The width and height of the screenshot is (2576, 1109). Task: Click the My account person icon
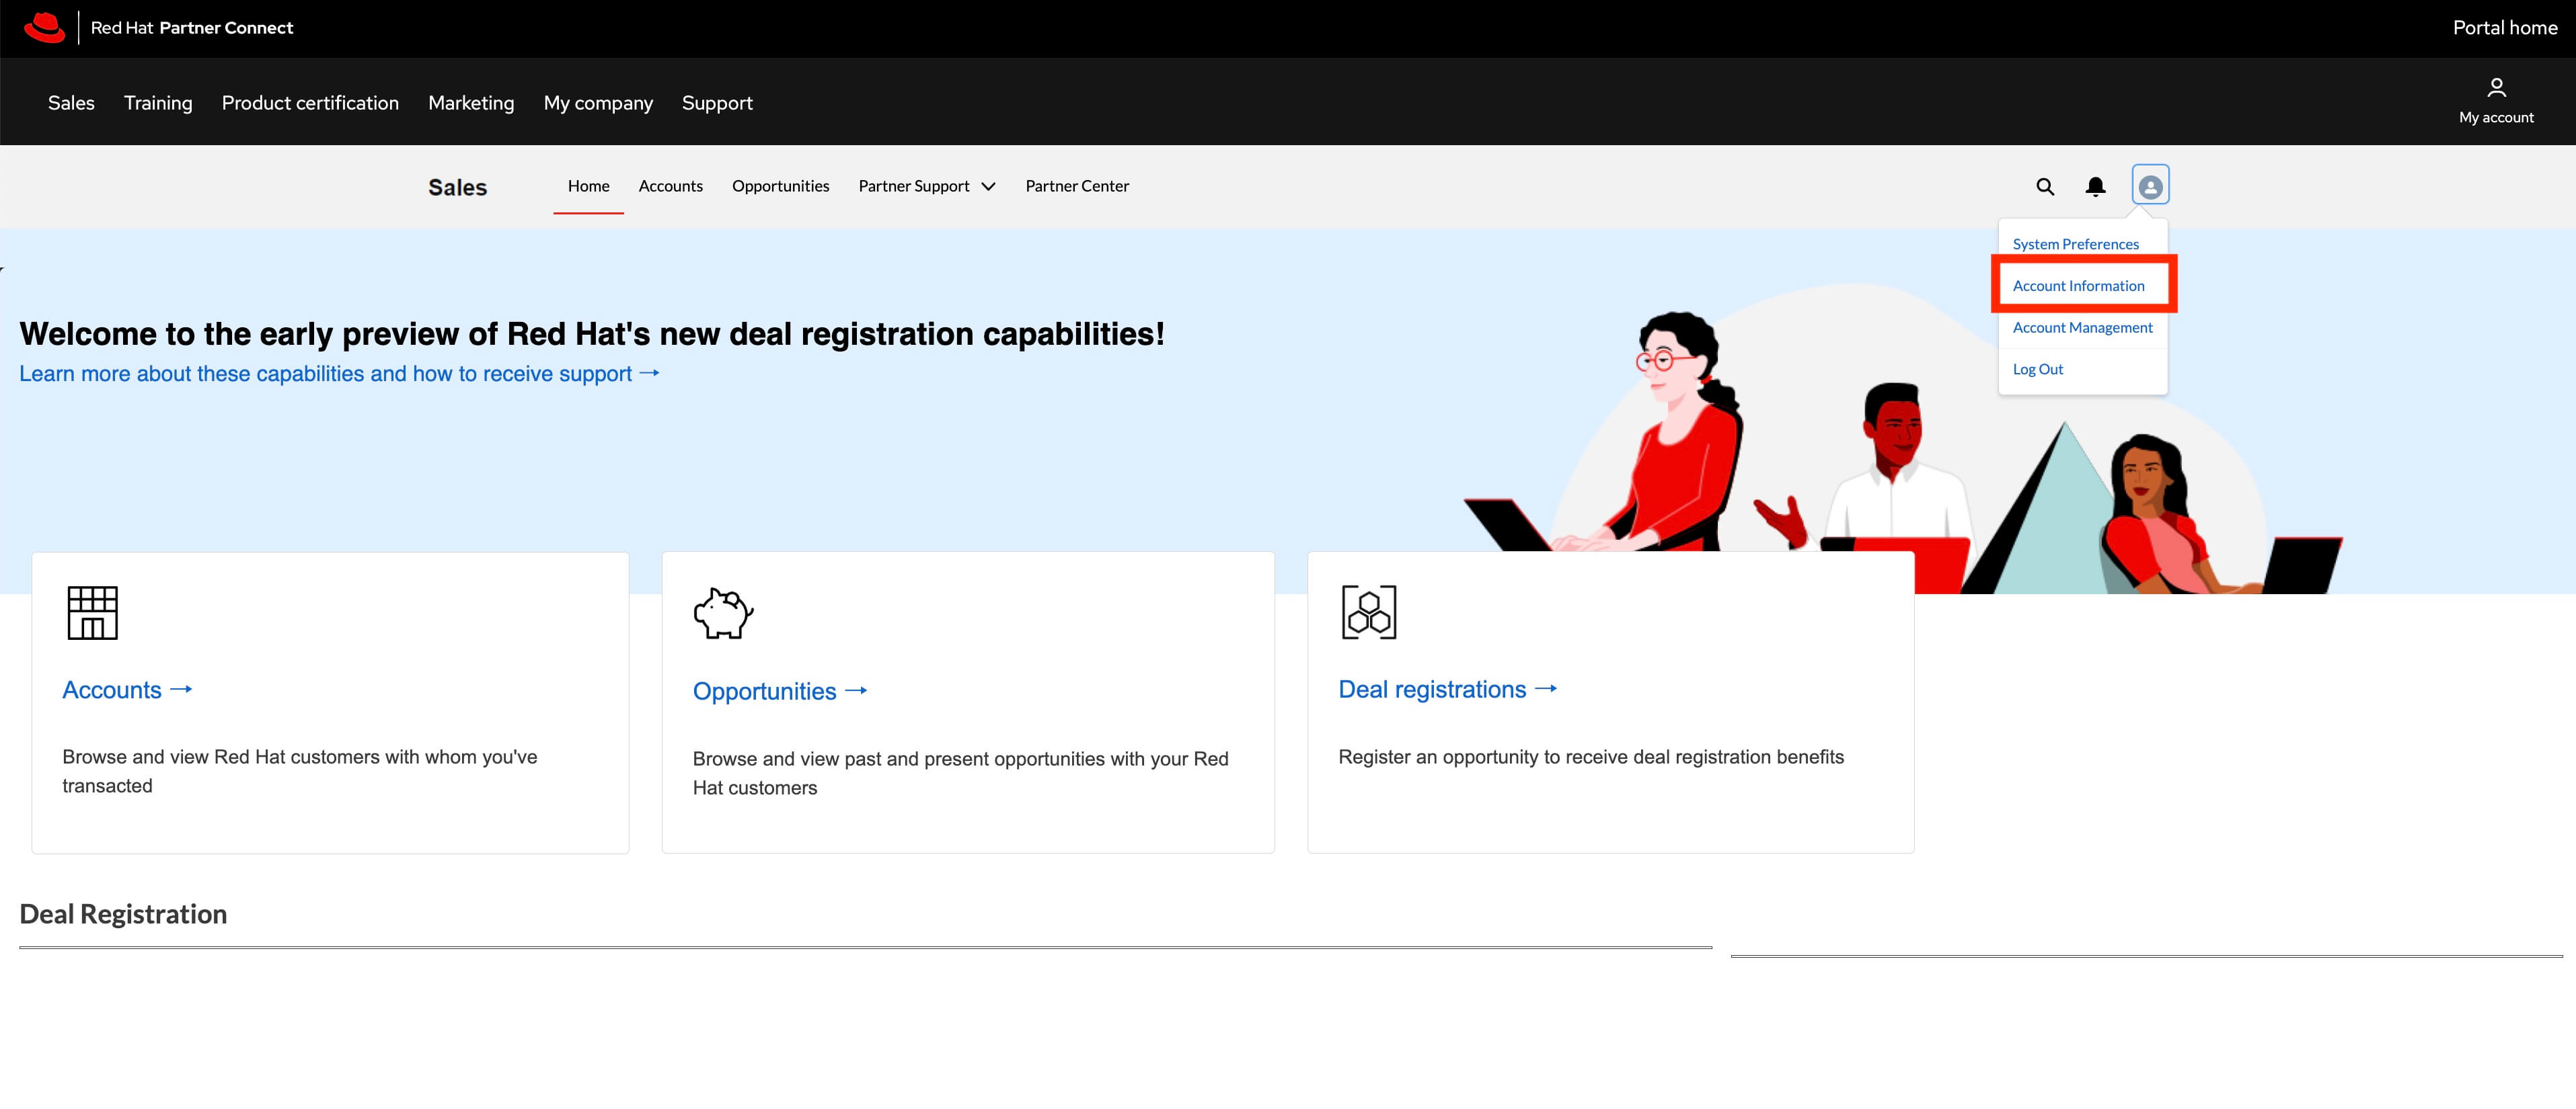coord(2496,88)
